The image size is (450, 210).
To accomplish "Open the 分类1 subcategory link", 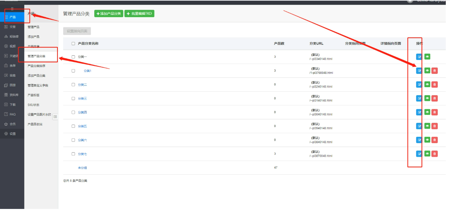I will (87, 71).
